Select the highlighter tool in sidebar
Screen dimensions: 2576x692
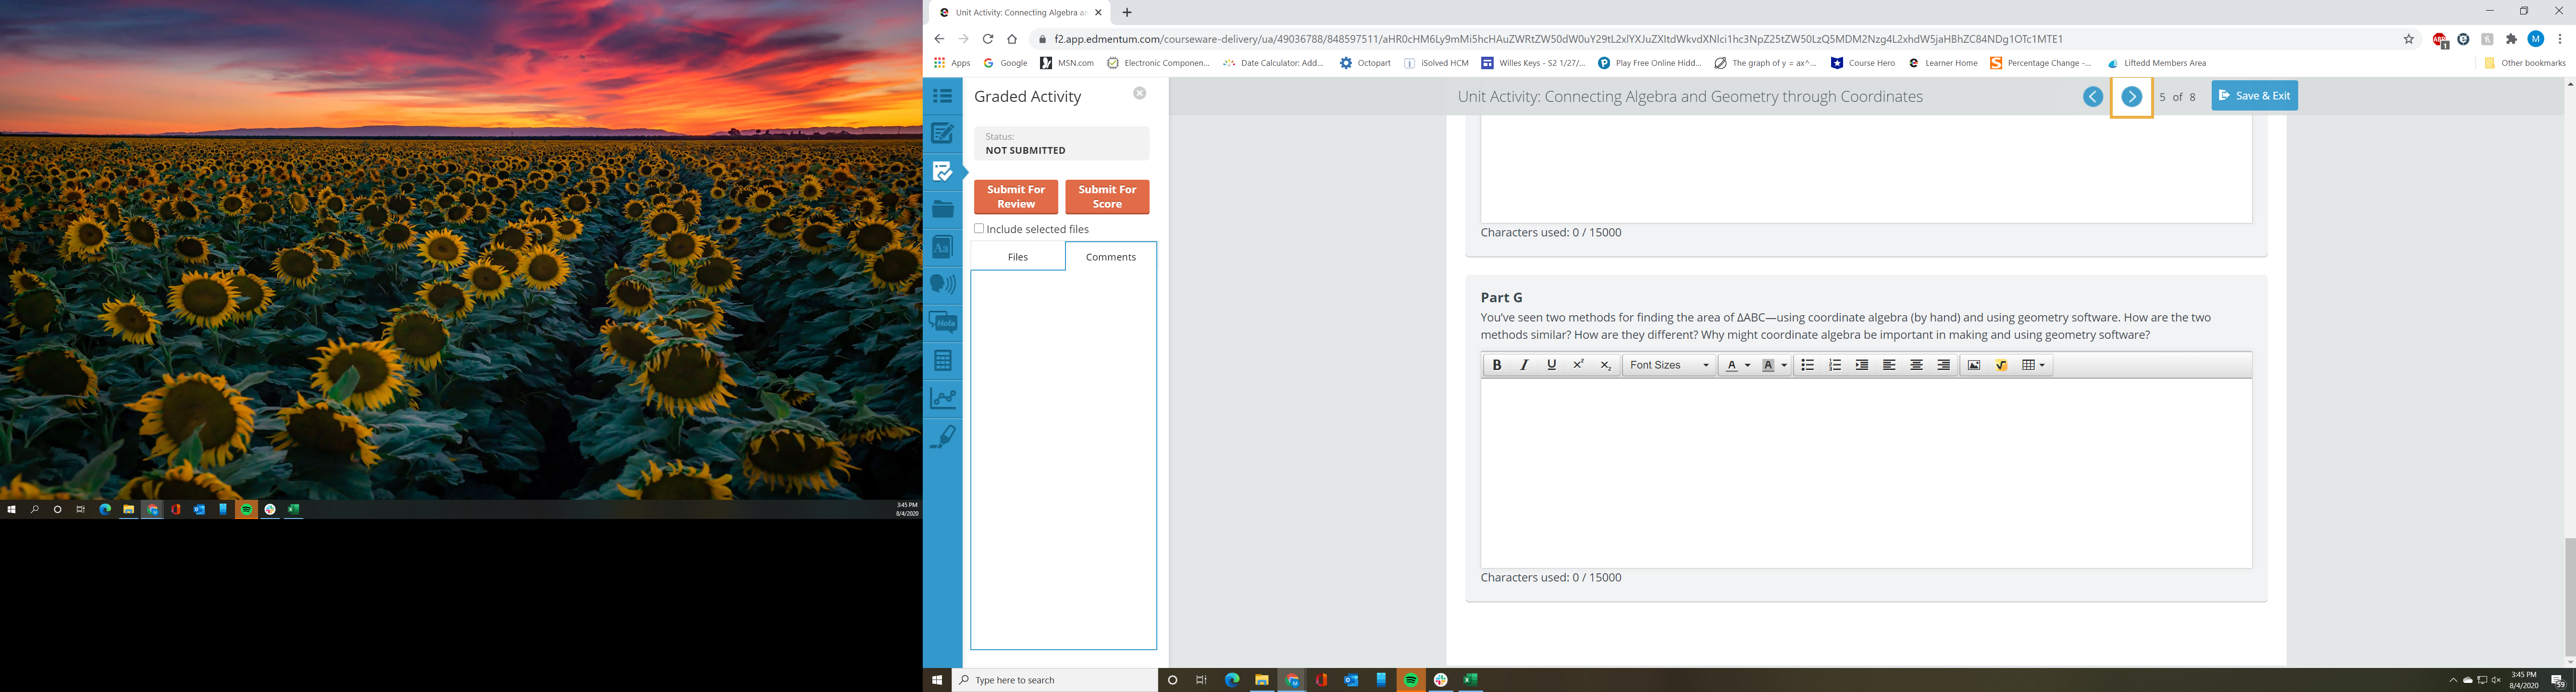pos(942,436)
